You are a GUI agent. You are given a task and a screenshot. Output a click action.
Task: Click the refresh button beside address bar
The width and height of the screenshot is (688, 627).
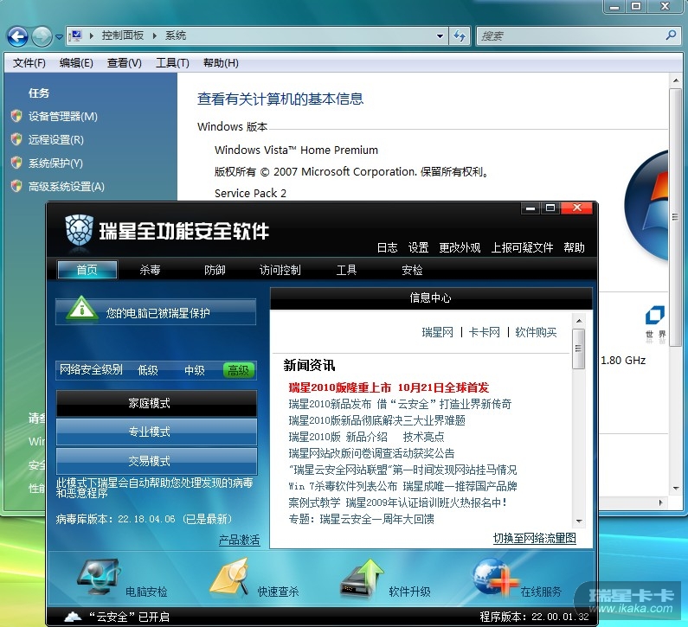[x=460, y=36]
